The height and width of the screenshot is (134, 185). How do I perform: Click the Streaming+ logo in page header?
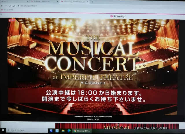pos(118,16)
